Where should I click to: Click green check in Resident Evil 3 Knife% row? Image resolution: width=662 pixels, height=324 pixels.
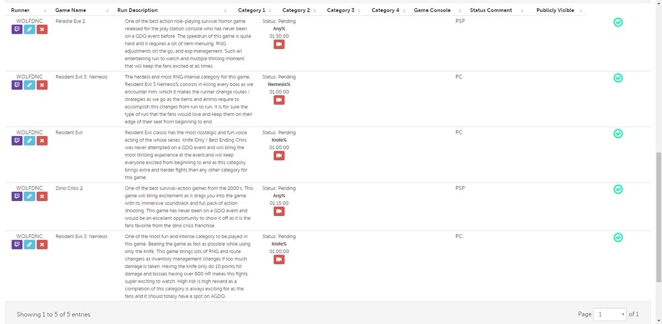pos(618,237)
